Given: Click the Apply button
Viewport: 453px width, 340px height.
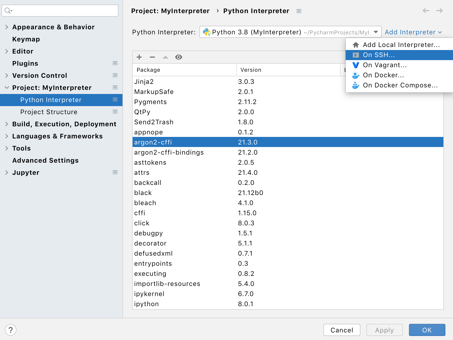Looking at the screenshot, I should click(384, 330).
